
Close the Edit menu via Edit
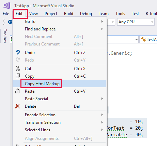19,14
